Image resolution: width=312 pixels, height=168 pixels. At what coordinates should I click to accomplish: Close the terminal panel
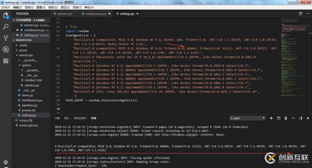(x=308, y=118)
